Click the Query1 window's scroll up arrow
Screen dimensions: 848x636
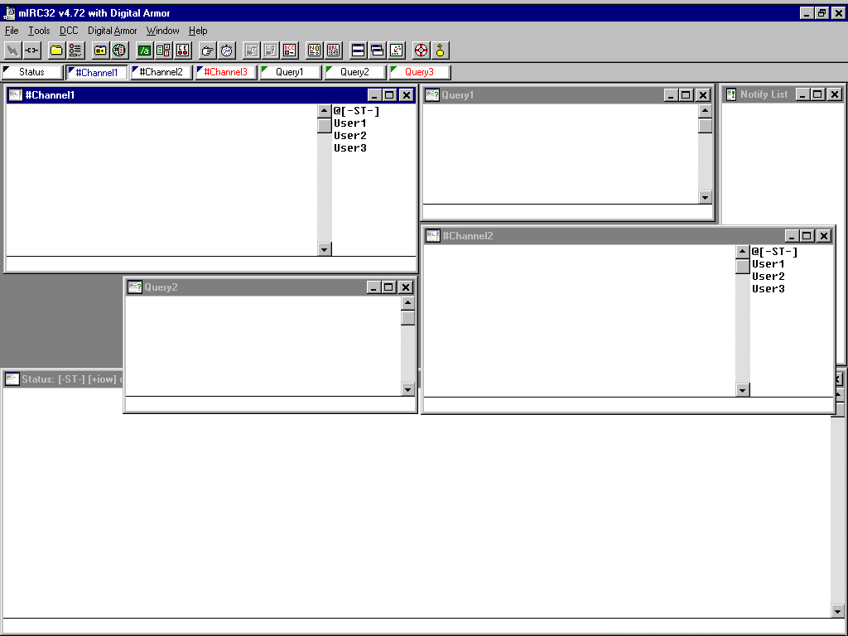click(706, 111)
